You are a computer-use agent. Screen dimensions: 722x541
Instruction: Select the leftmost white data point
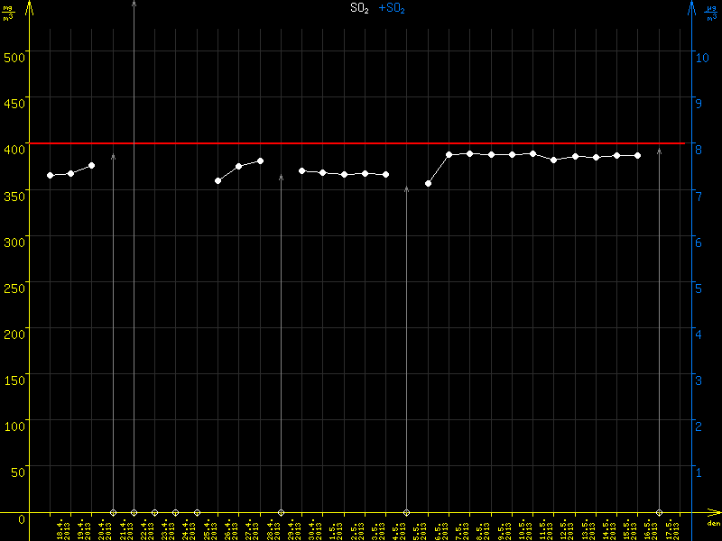(x=50, y=175)
